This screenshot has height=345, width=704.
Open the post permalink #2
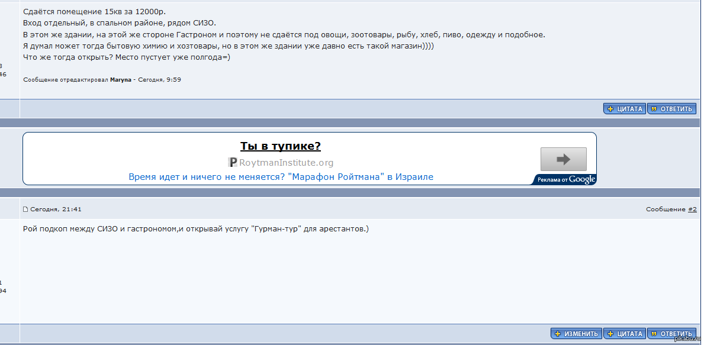[692, 209]
